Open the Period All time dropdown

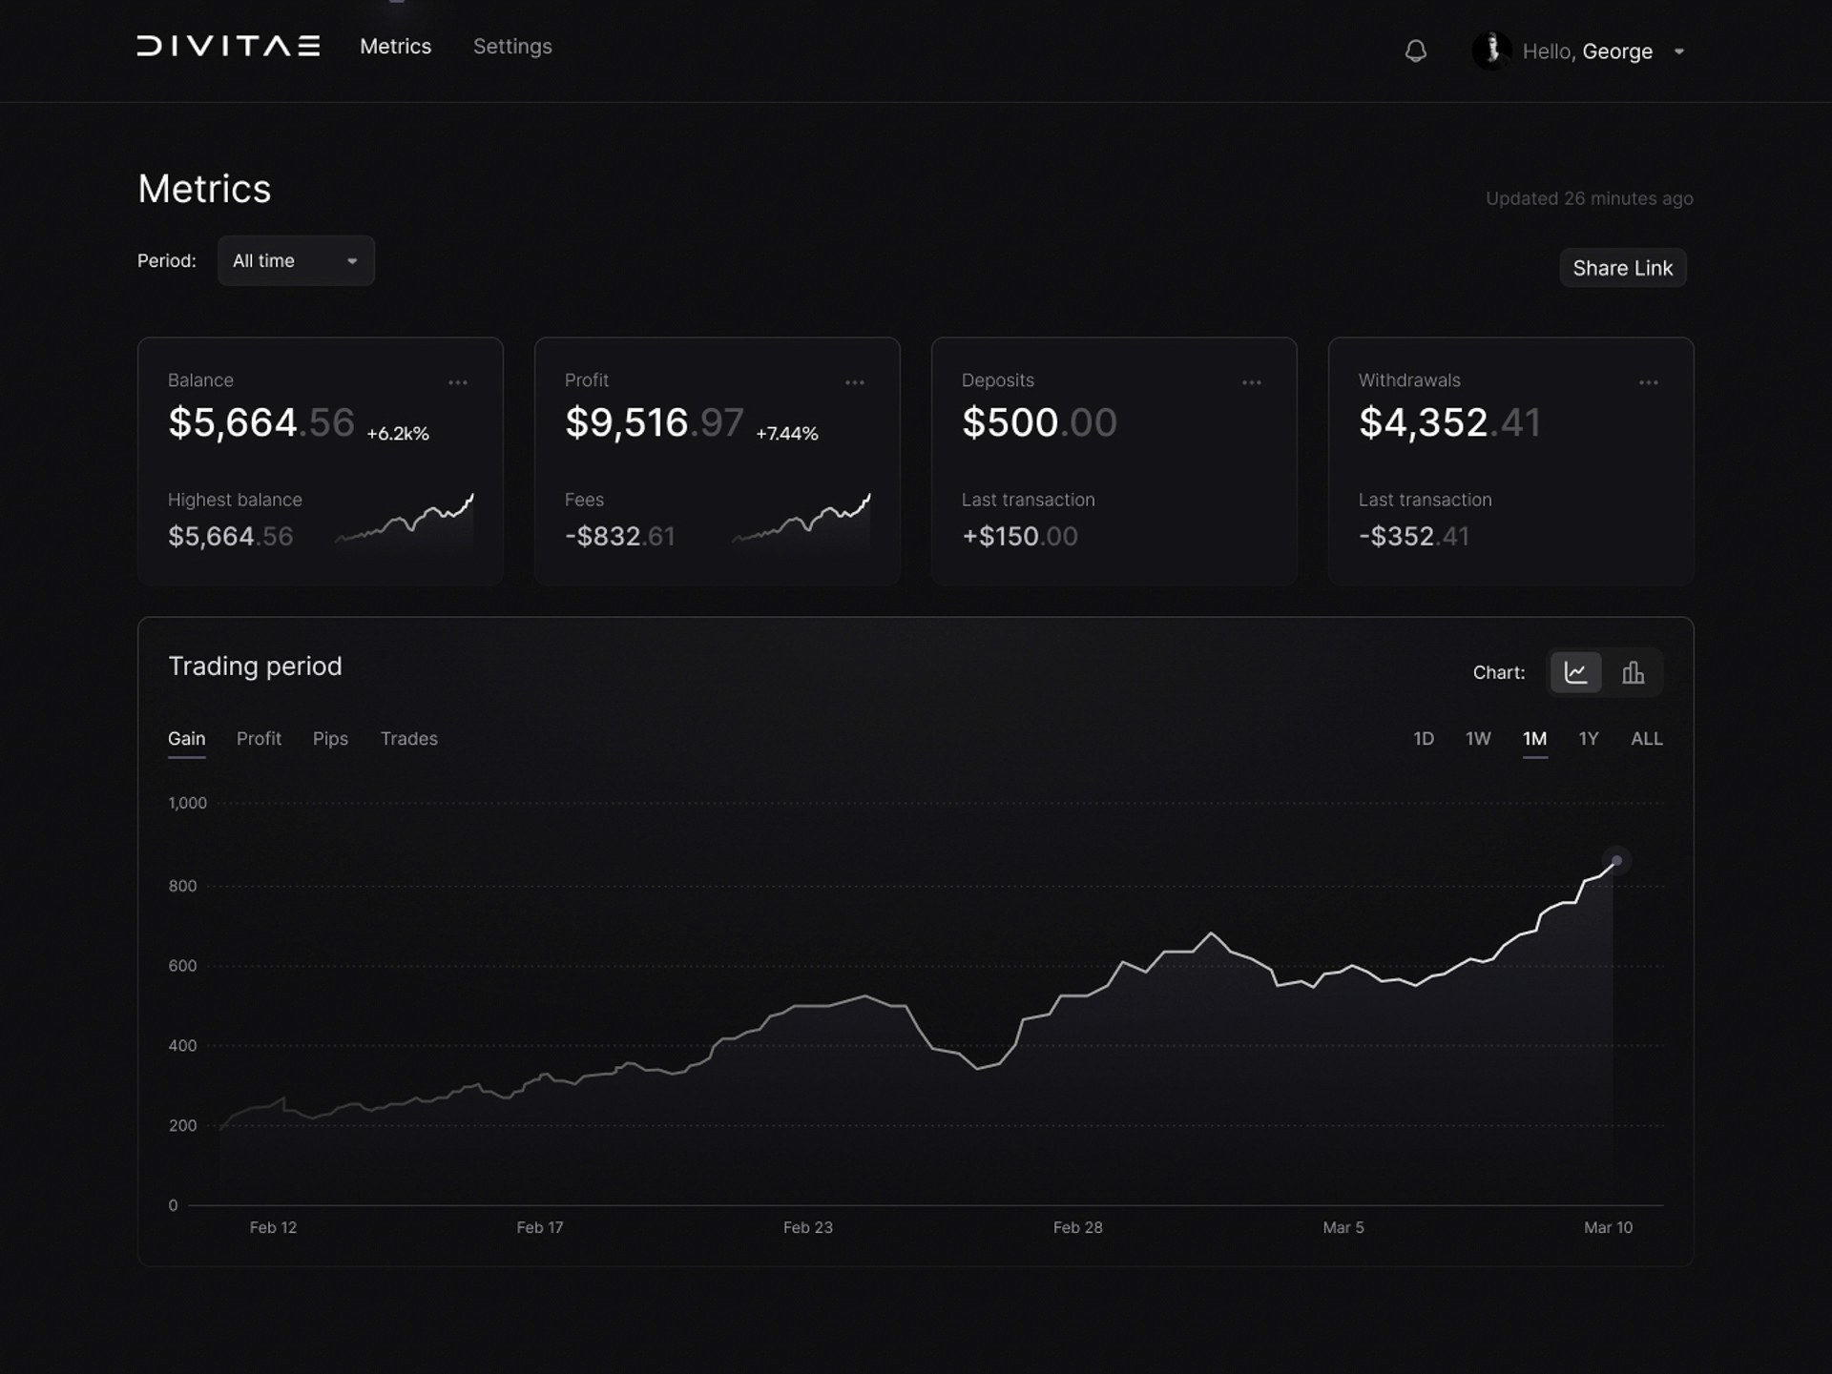click(296, 260)
